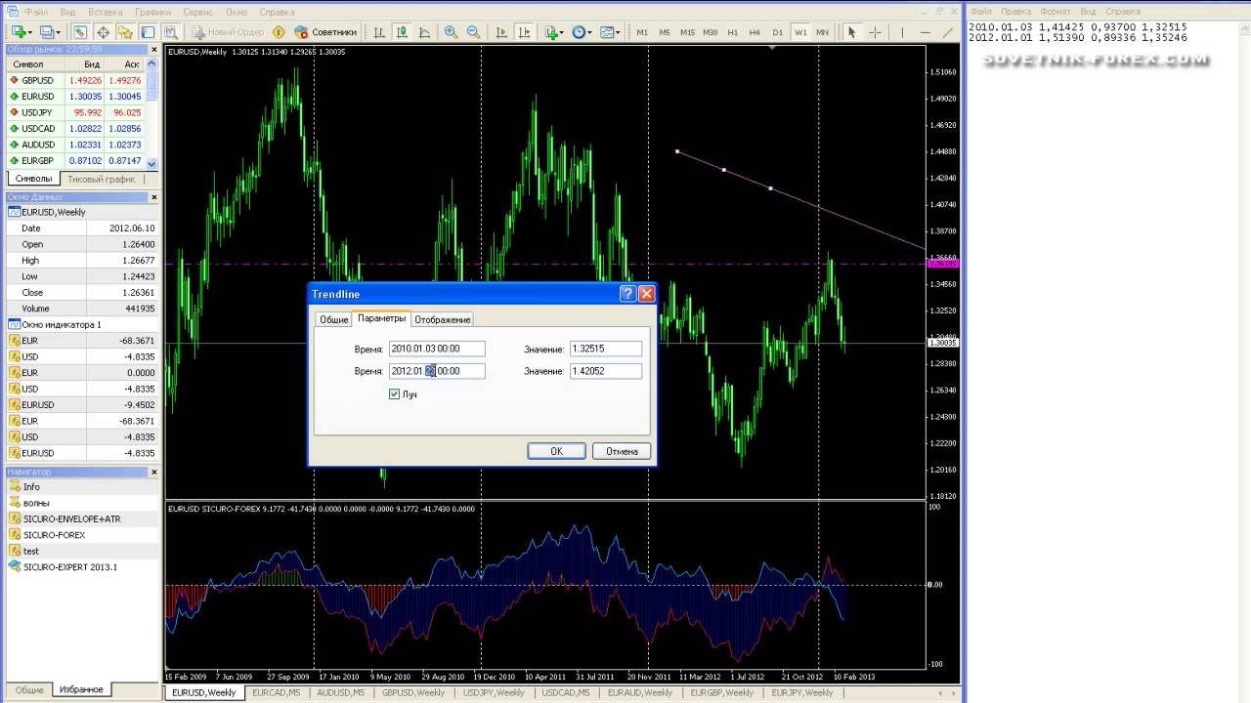Screen dimensions: 1251x703
Task: Select the M1 timeframe button
Action: (642, 32)
